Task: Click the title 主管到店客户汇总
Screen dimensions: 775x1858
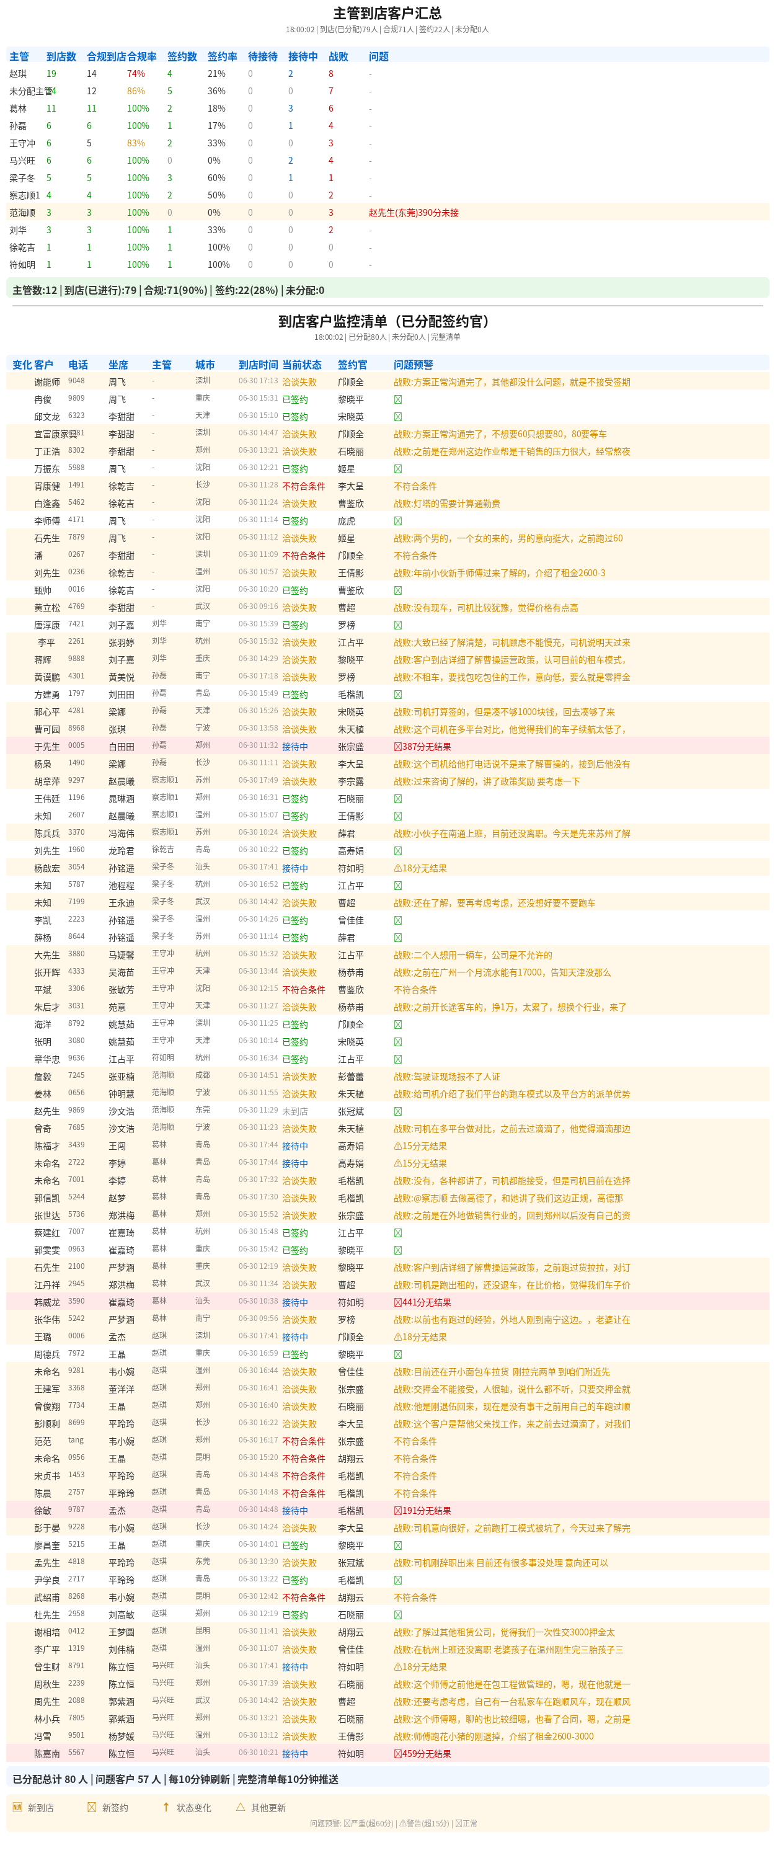Action: coord(387,13)
